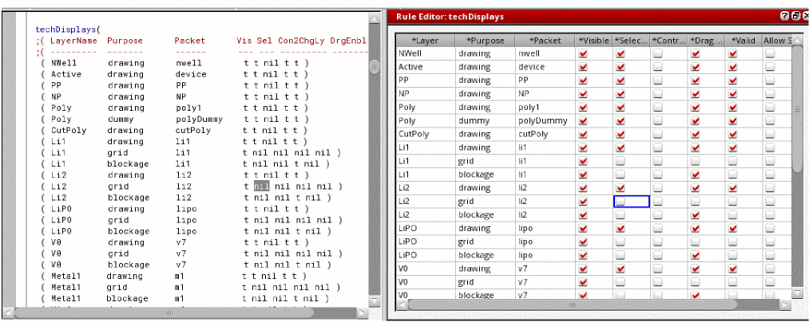The image size is (809, 326).
Task: Toggle Selectable checkbox for Active drawing layer
Action: (x=621, y=67)
